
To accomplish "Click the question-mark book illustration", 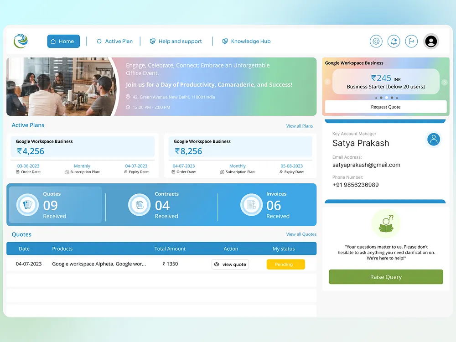I will [386, 223].
